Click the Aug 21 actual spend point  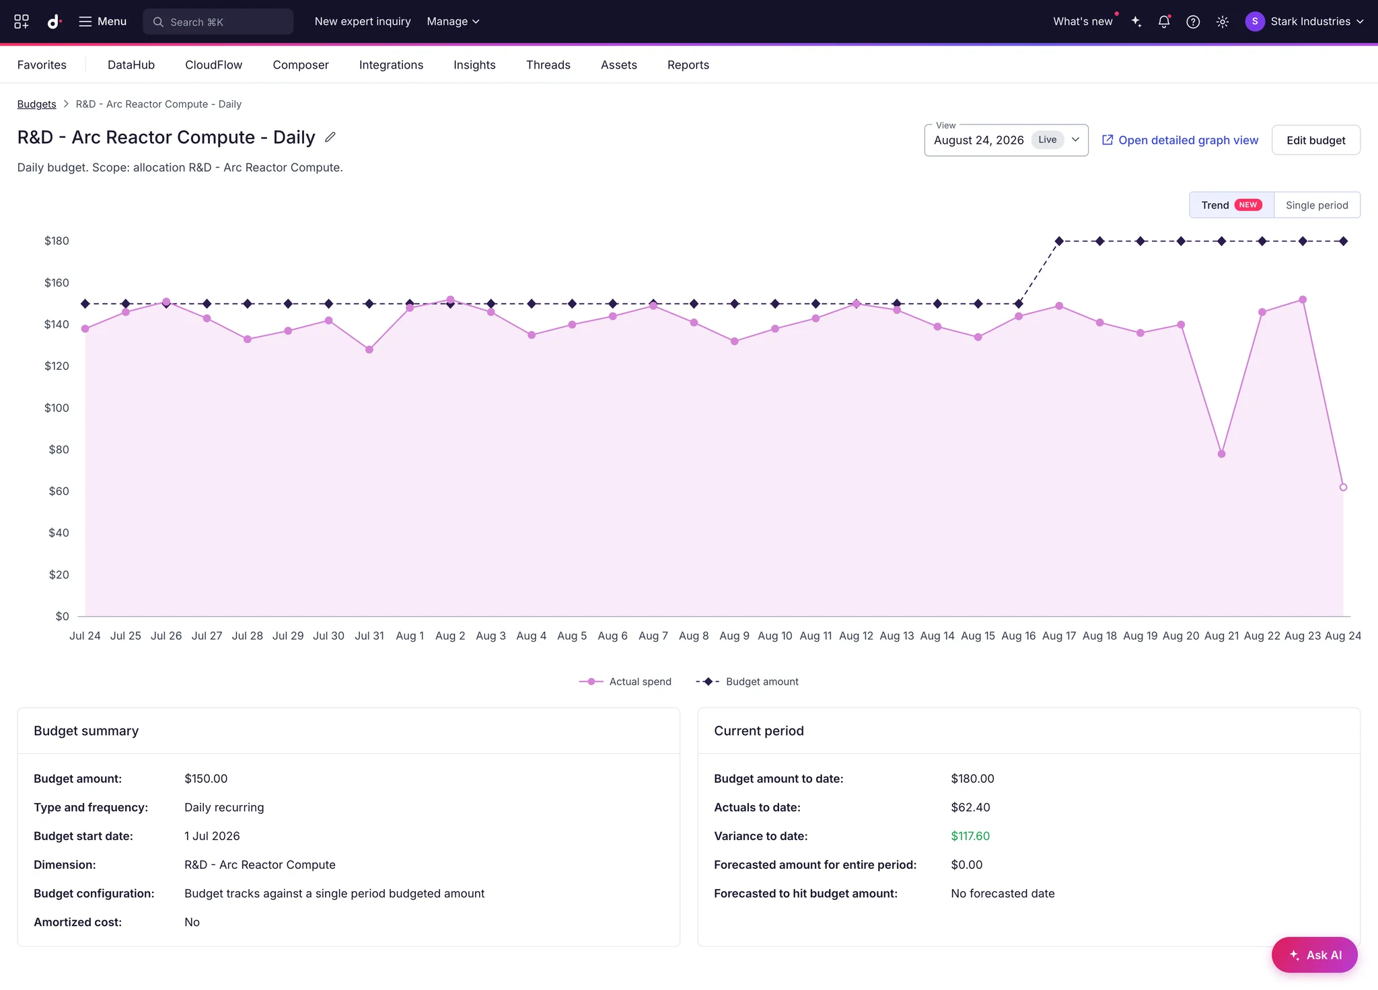coord(1222,454)
